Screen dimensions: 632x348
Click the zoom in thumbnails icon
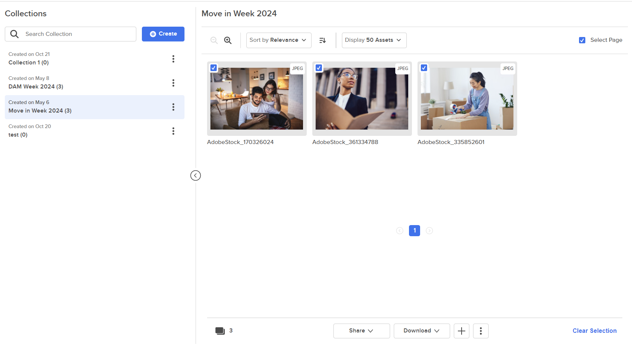tap(228, 40)
